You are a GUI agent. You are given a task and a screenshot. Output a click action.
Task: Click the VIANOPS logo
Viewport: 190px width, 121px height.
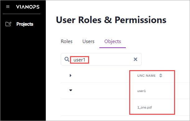(28, 7)
